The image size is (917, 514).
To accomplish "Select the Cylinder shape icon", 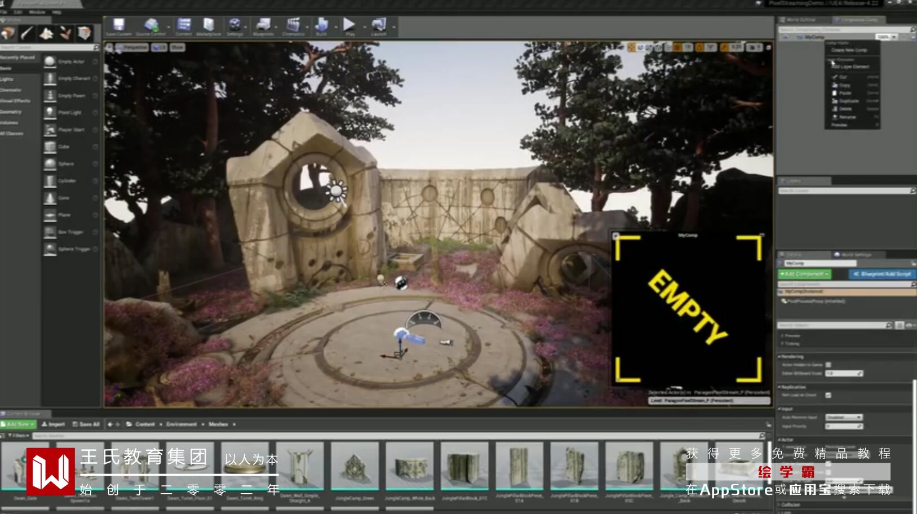I will (50, 181).
